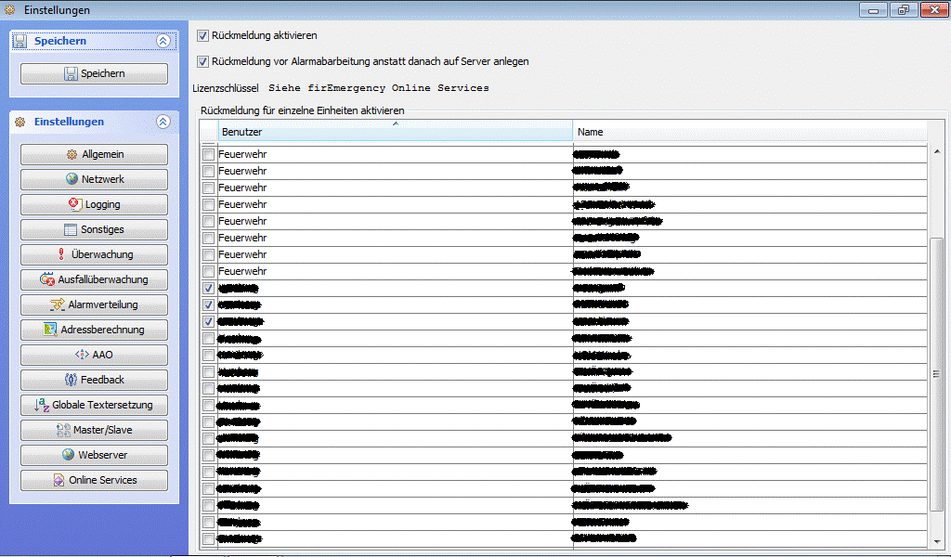Collapse the Speichern panel section
The width and height of the screenshot is (951, 557).
163,42
